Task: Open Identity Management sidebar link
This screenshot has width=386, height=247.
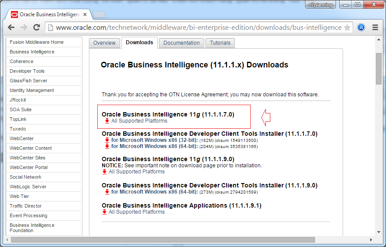Action: point(44,90)
